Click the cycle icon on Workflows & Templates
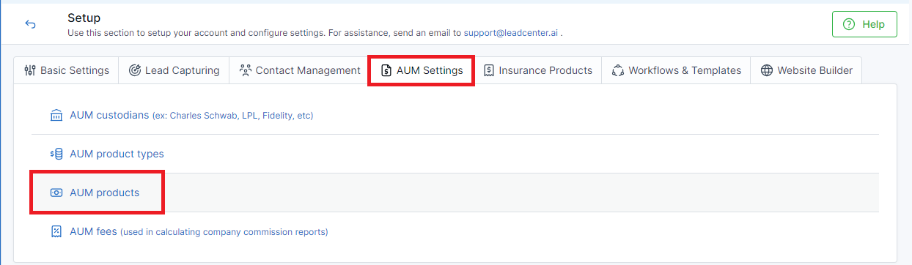This screenshot has height=265, width=912. click(617, 70)
